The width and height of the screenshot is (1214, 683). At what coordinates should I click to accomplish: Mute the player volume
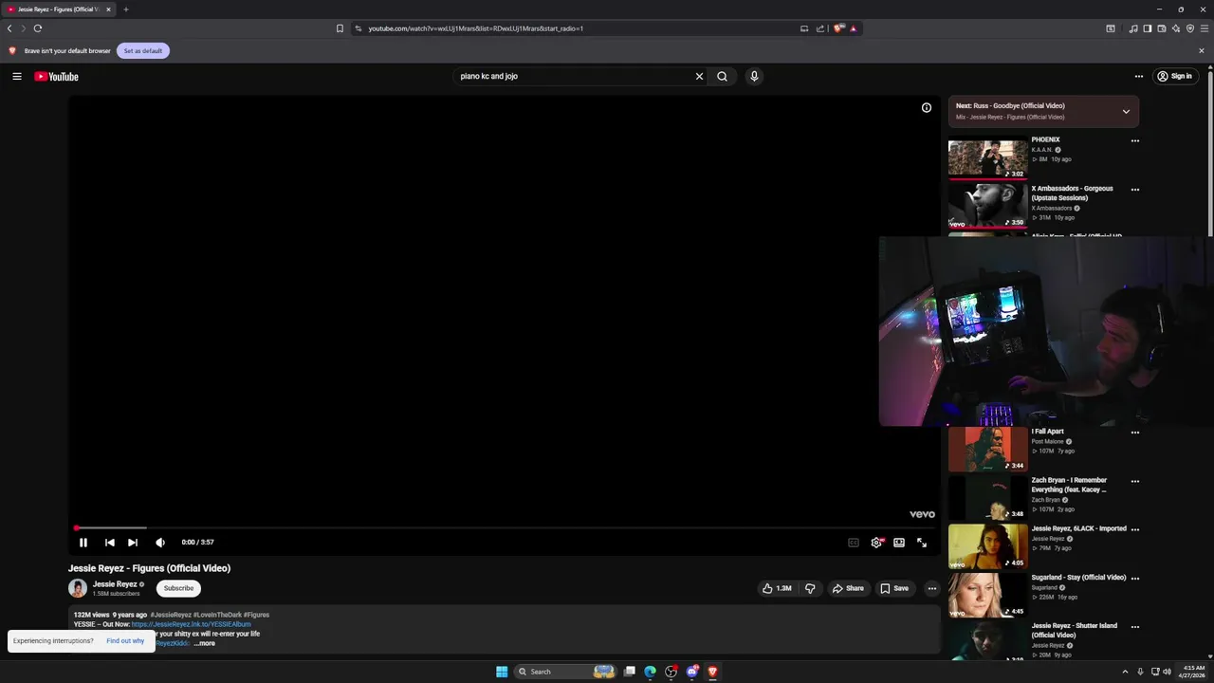point(160,543)
